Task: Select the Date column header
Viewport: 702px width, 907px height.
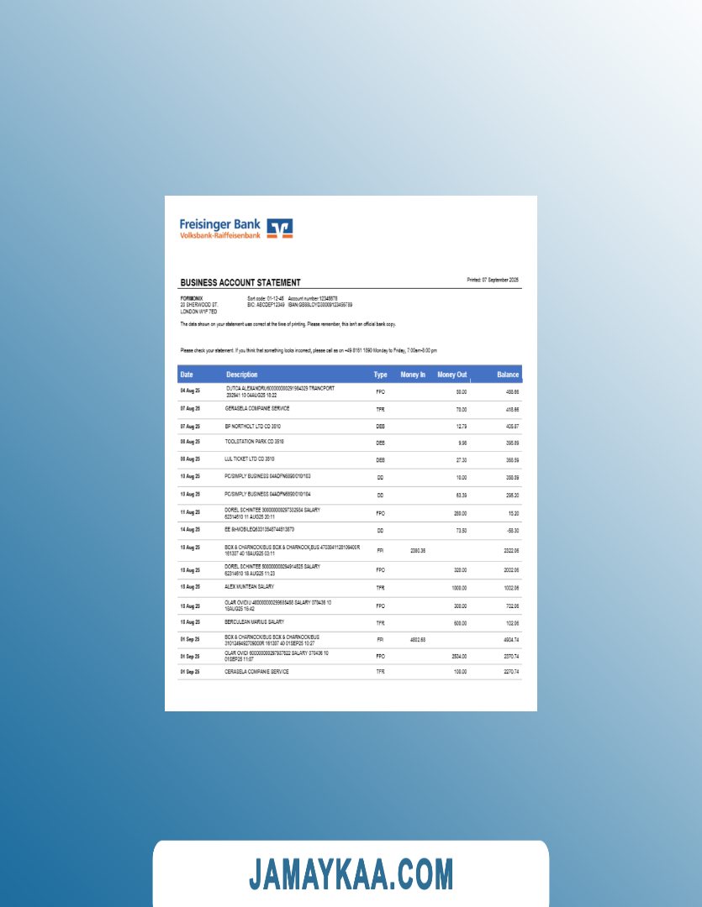Action: [187, 375]
